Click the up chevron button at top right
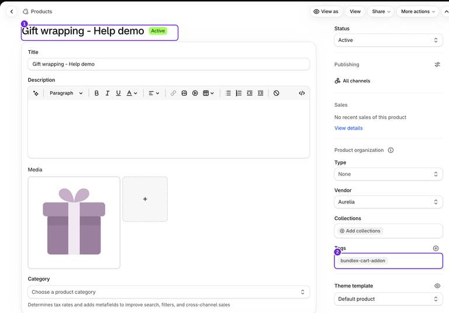This screenshot has width=449, height=313. coord(445,12)
